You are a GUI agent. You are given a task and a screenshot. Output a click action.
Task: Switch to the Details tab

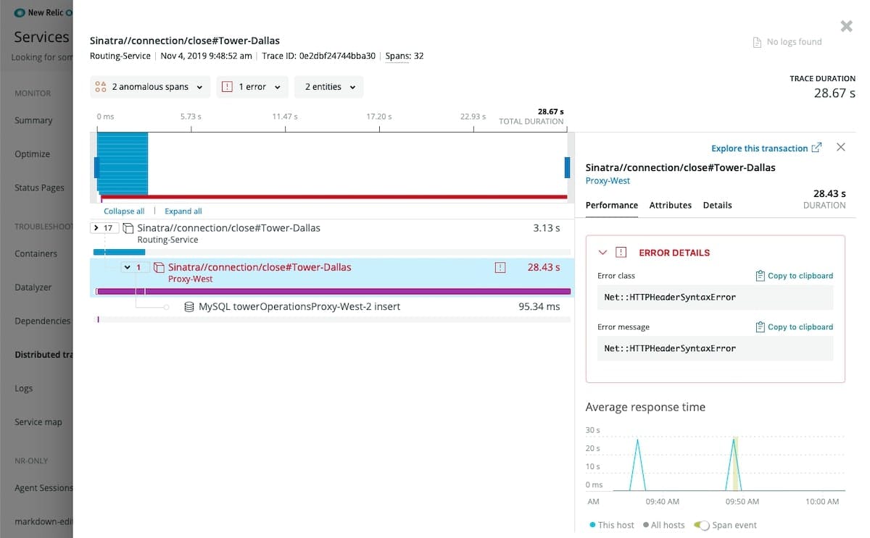coord(718,206)
